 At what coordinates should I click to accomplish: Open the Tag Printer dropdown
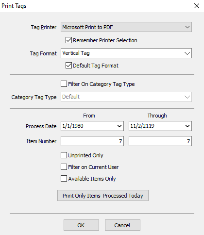coord(126,27)
